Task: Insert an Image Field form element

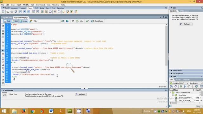Action: (x=42, y=12)
